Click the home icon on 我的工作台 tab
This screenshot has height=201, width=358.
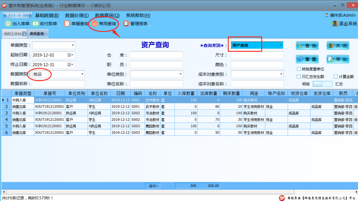click(24, 34)
